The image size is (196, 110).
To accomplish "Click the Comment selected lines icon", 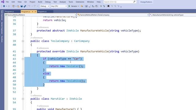I will [x=93, y=6].
